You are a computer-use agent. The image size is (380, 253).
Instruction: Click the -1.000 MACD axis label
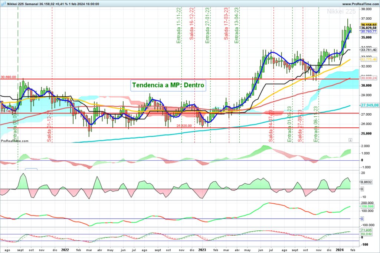coord(366,167)
